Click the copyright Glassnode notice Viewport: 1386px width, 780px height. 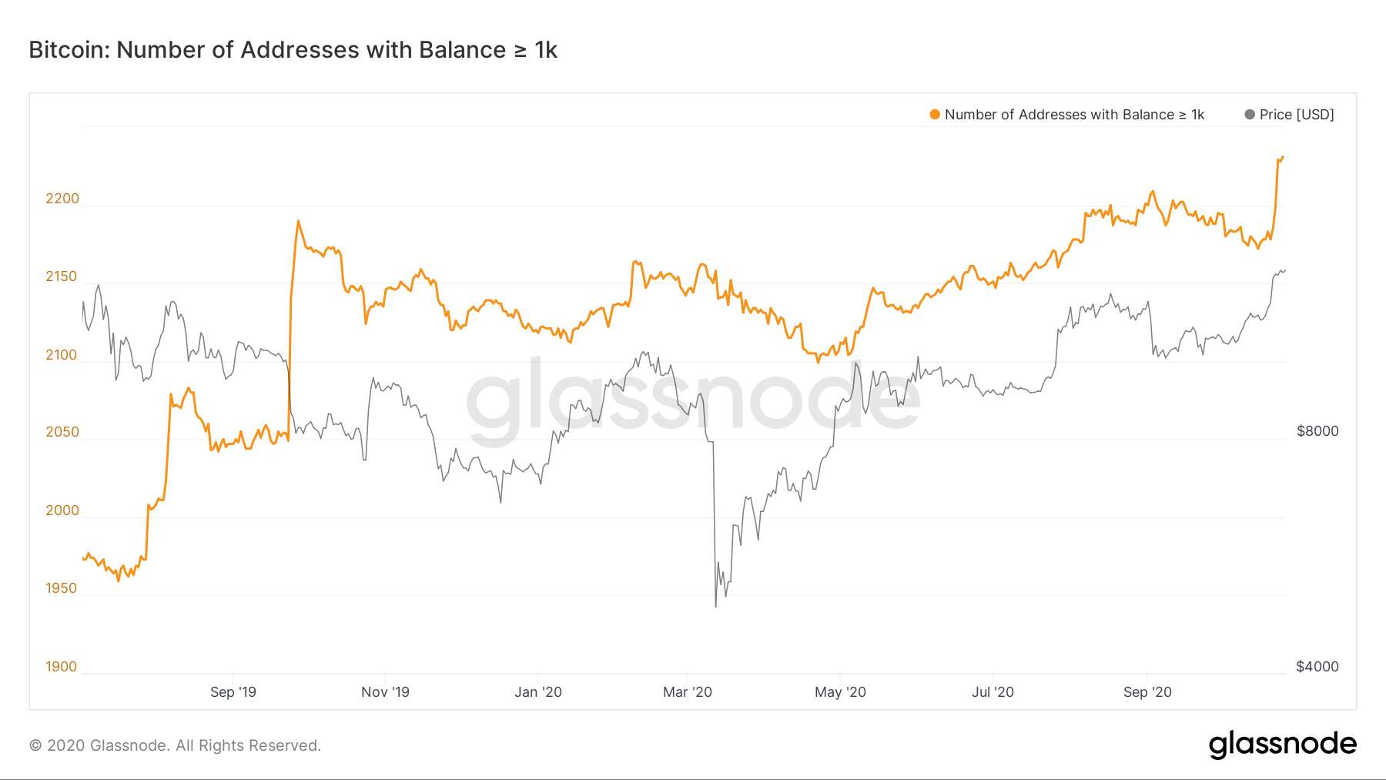[175, 745]
